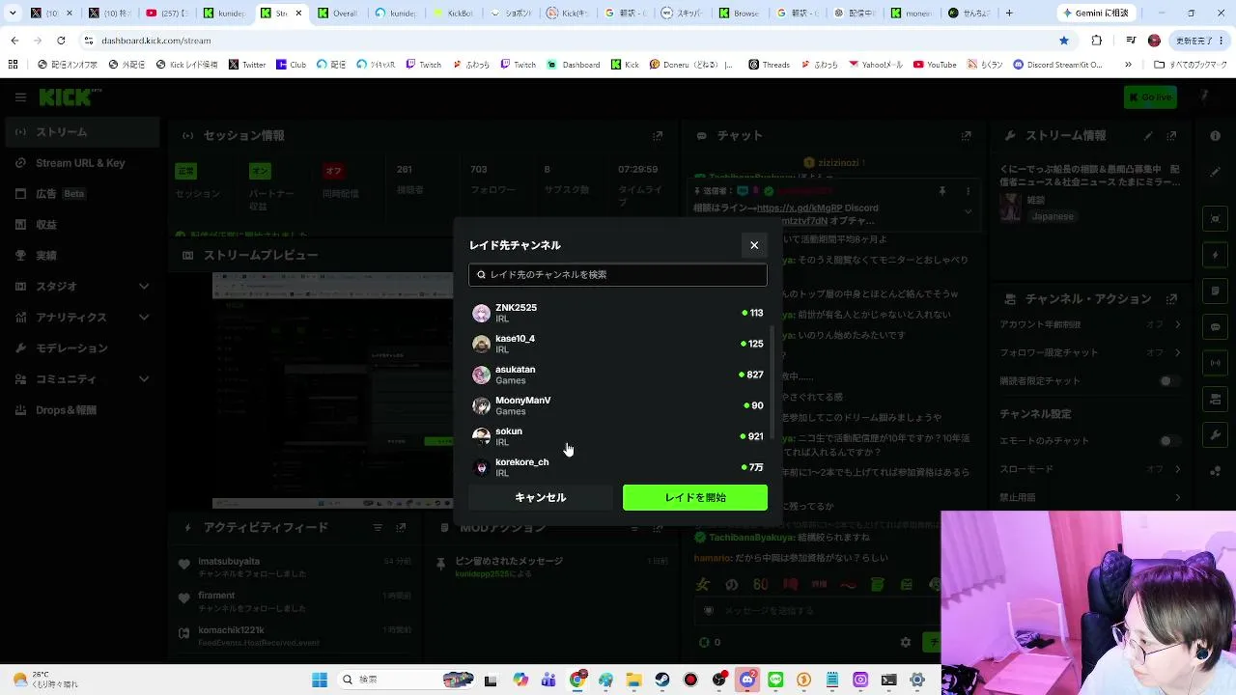Click the wrench right rail icon

coord(1216,434)
